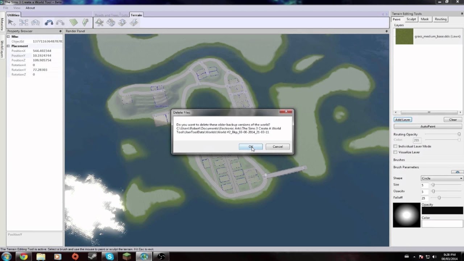Select the green lot grid tool
464x261 pixels.
74,23
